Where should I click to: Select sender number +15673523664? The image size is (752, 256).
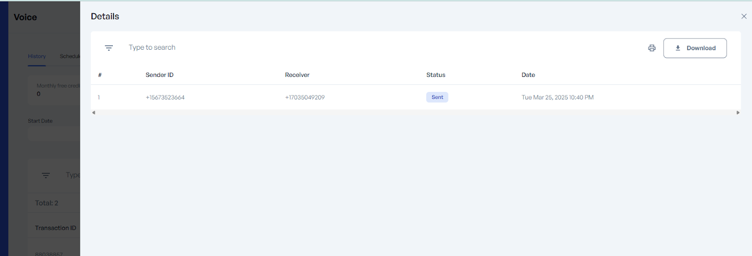point(165,98)
